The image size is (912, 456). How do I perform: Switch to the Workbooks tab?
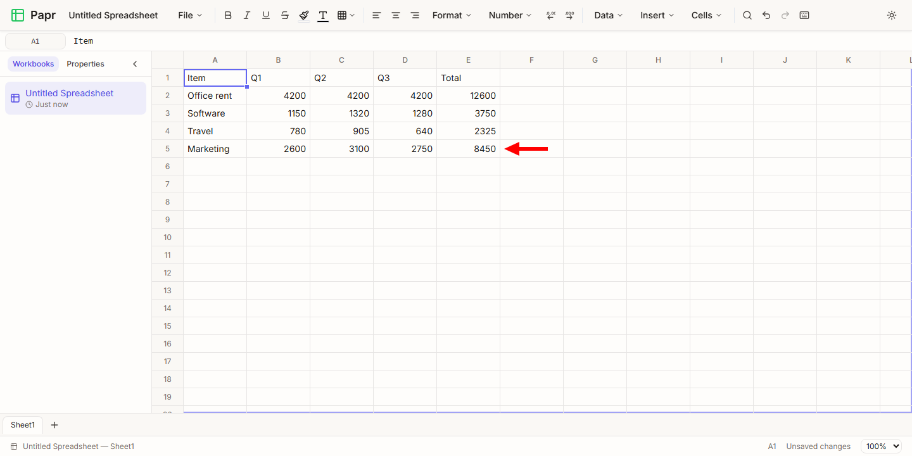[x=34, y=64]
